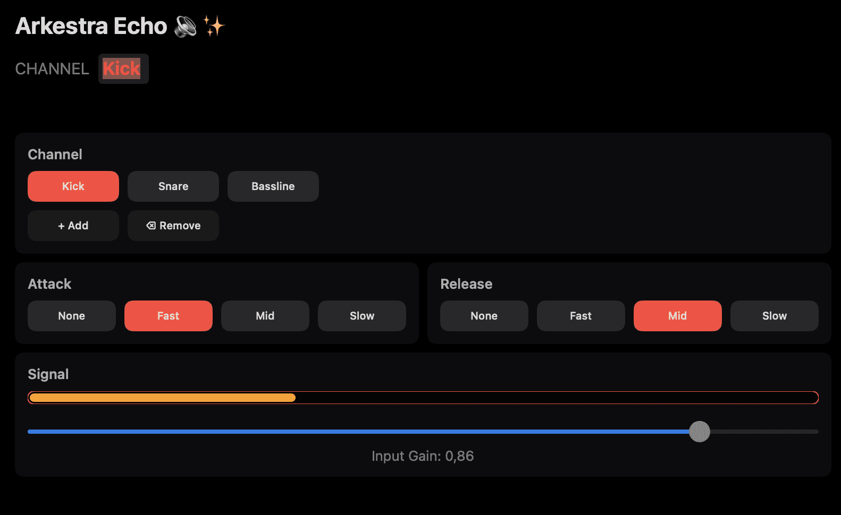Screen dimensions: 841x515
Task: Click the sparkles emoji in title
Action: coord(214,26)
